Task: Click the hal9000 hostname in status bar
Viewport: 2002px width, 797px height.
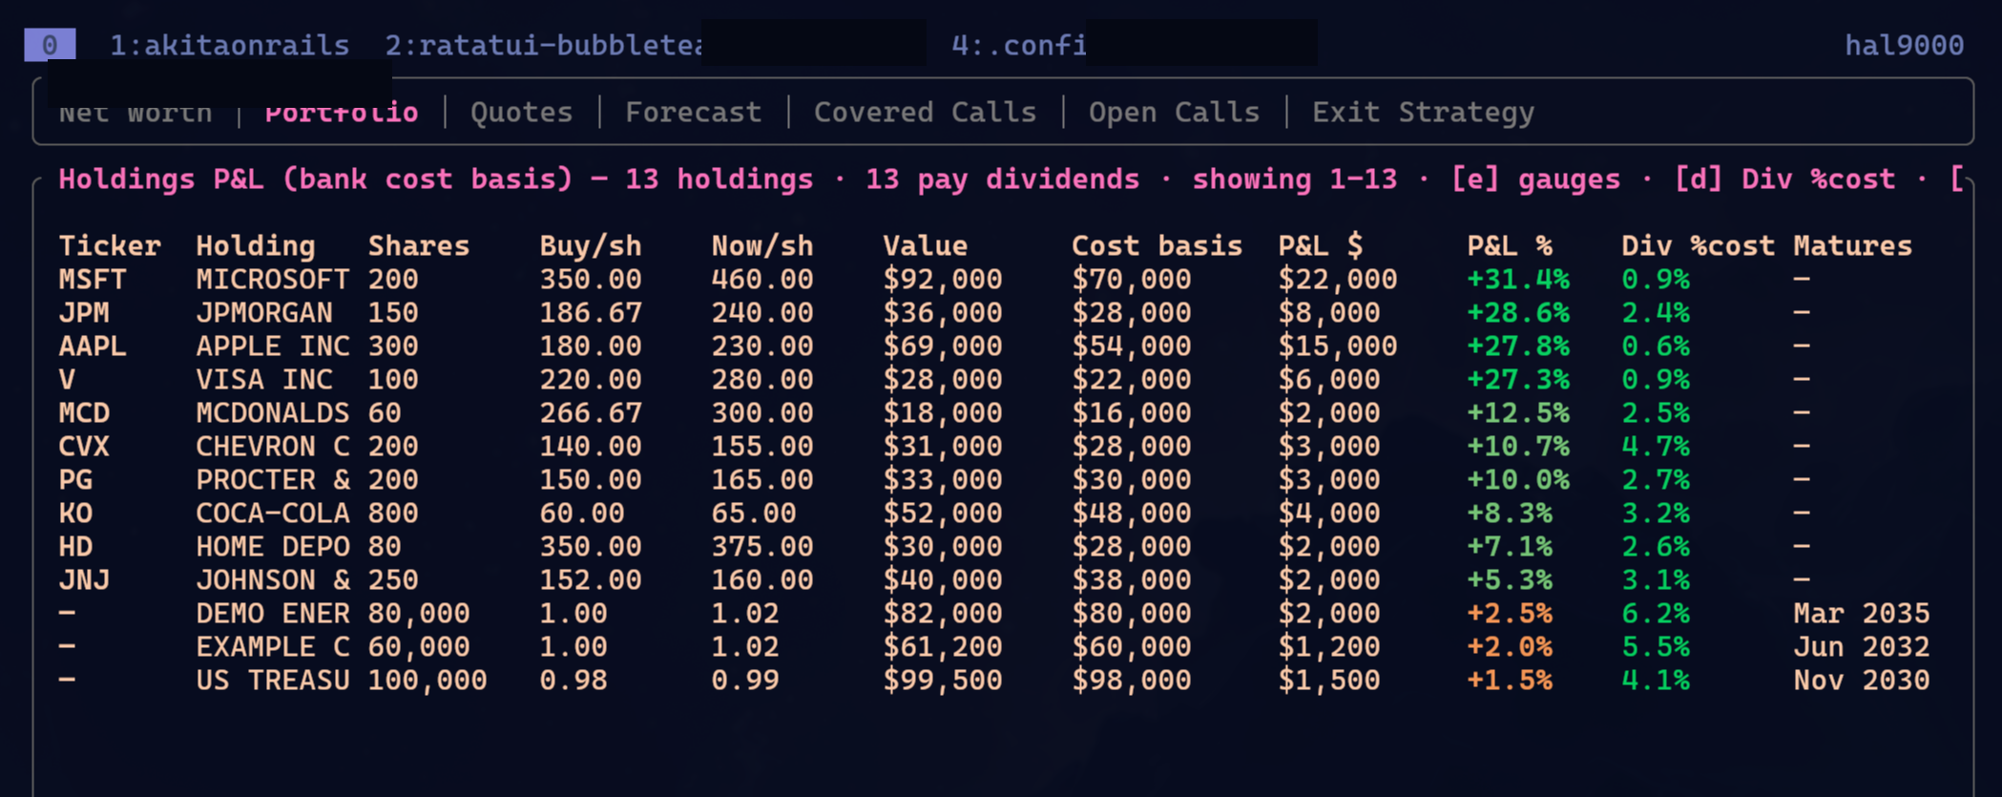Action: [1904, 45]
